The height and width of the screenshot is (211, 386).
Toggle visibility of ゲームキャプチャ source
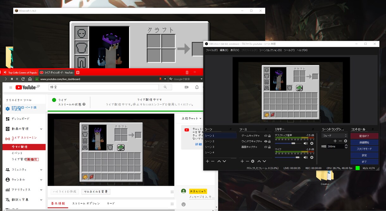266,136
